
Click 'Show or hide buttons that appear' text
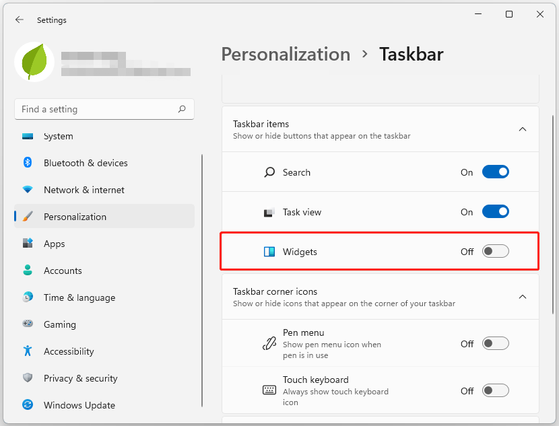(x=321, y=136)
